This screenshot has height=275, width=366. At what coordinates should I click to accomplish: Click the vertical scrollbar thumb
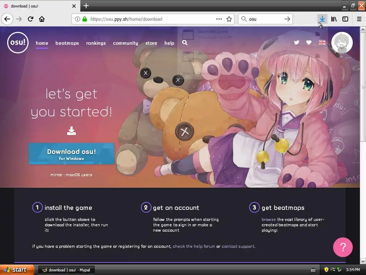pyautogui.click(x=363, y=87)
